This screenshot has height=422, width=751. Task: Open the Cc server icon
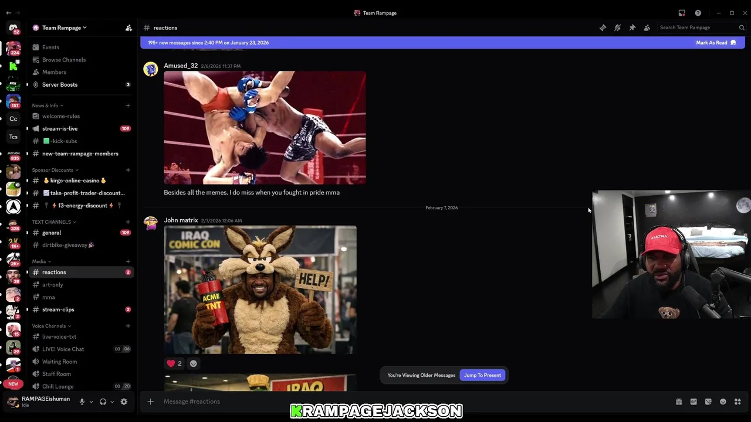[13, 119]
